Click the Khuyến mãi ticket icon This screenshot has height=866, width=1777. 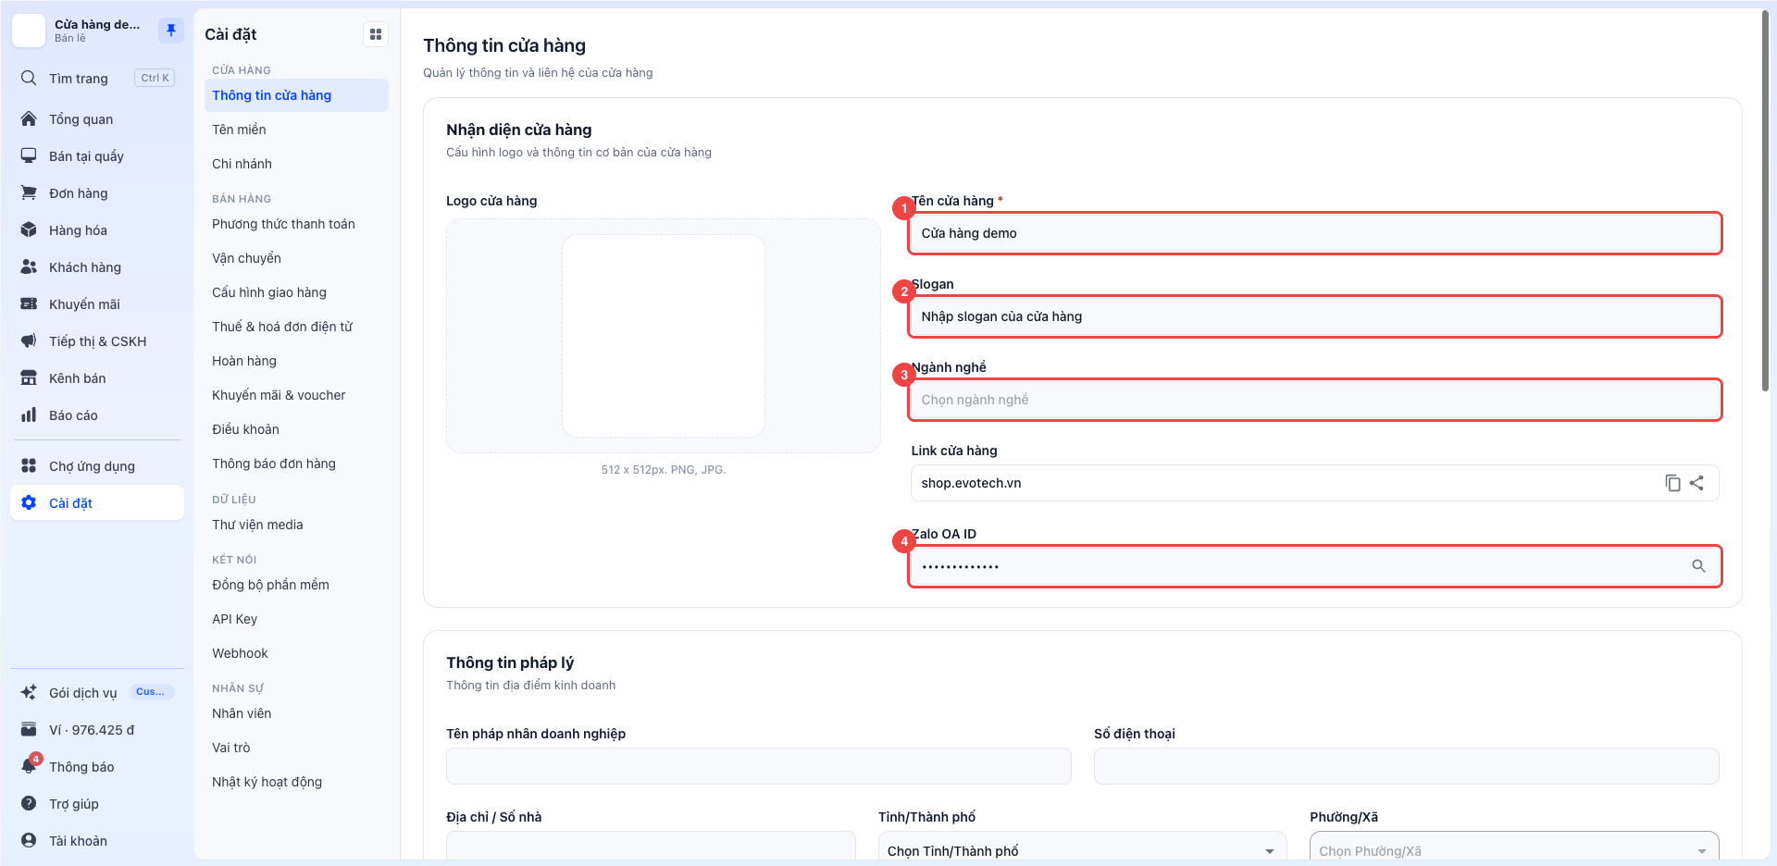pos(29,303)
